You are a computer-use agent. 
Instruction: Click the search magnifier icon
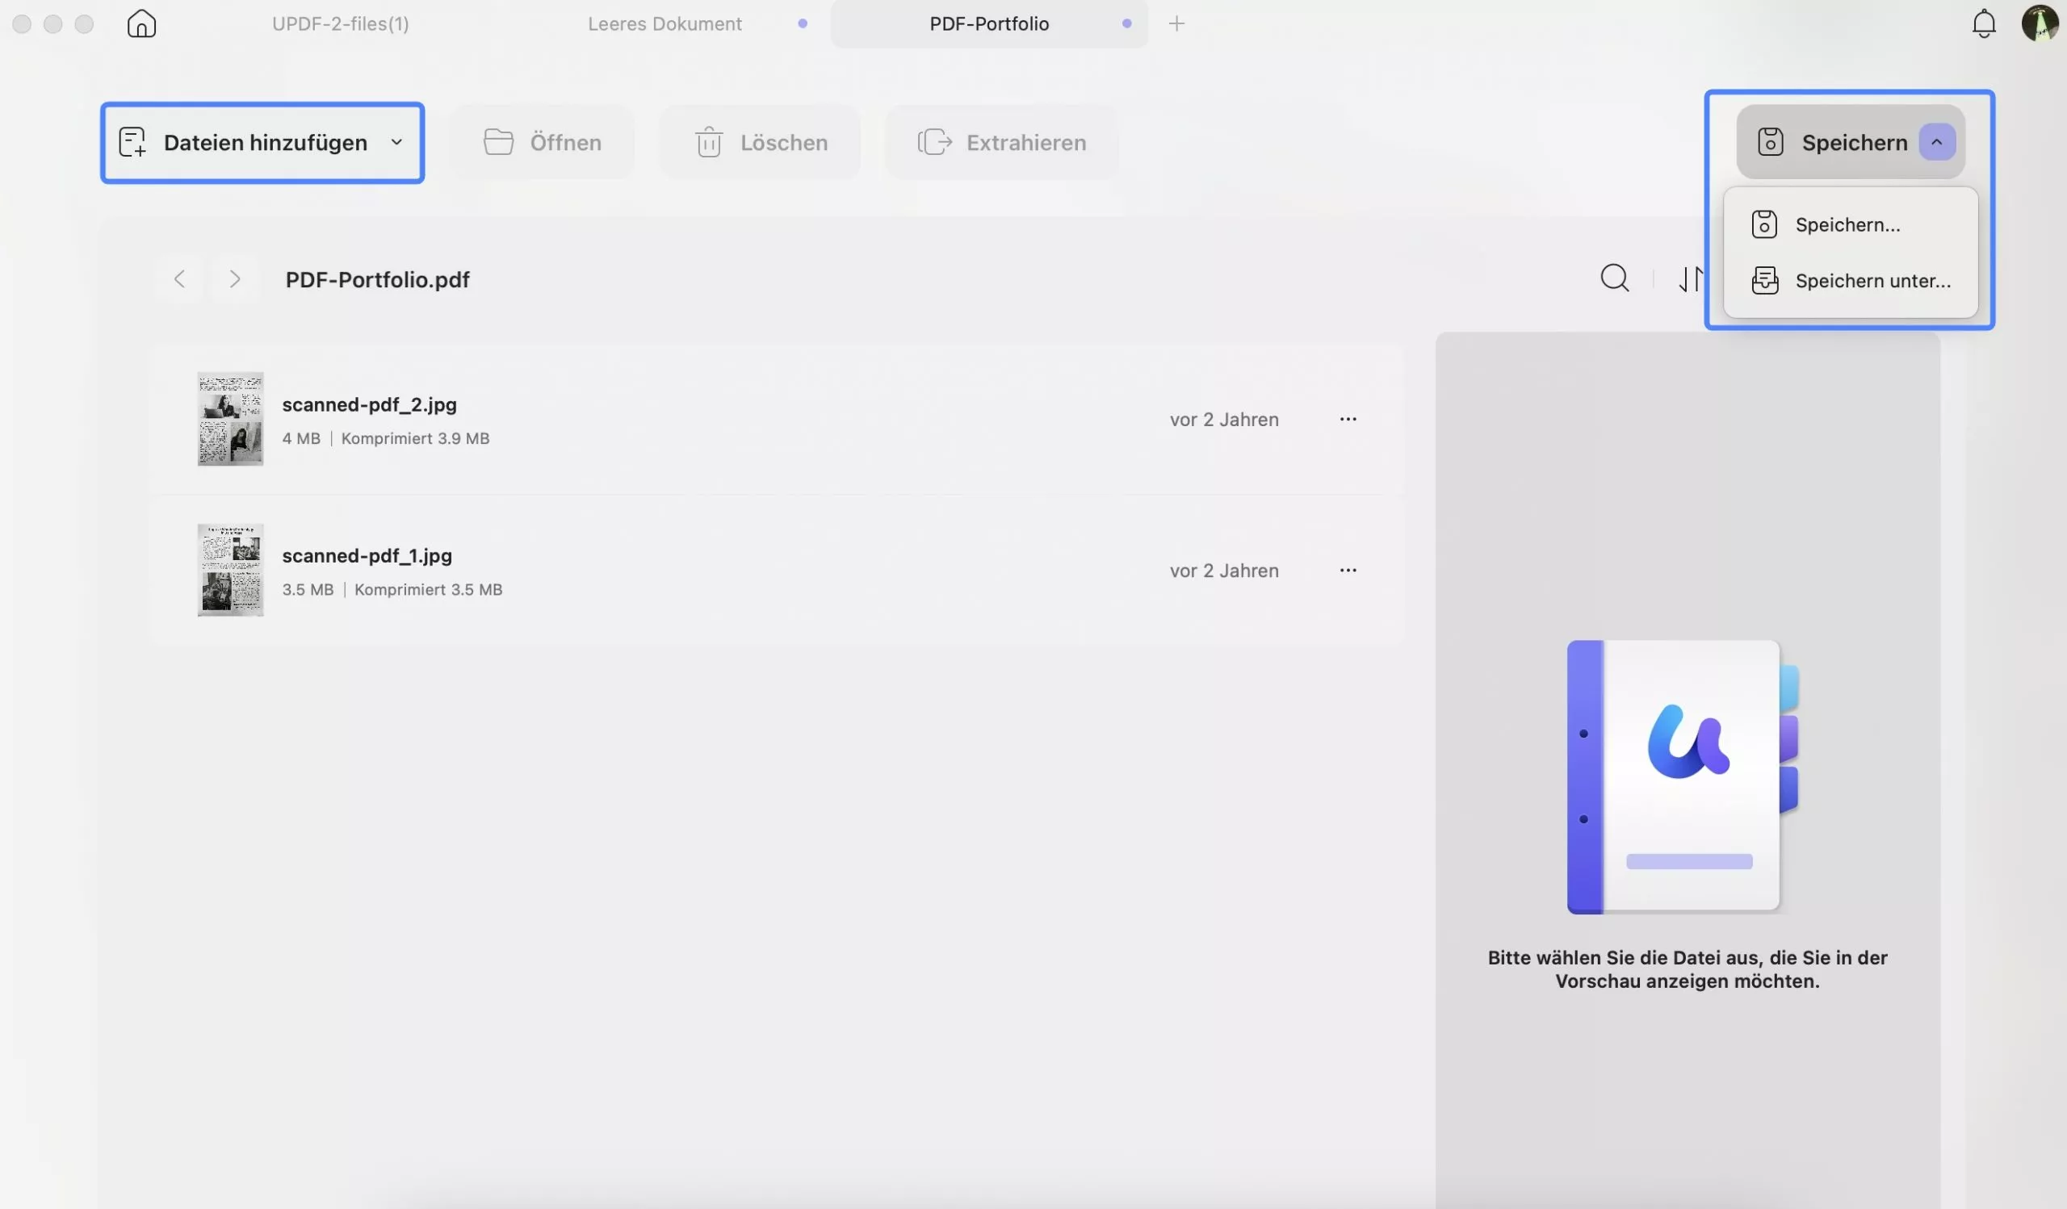[1614, 278]
